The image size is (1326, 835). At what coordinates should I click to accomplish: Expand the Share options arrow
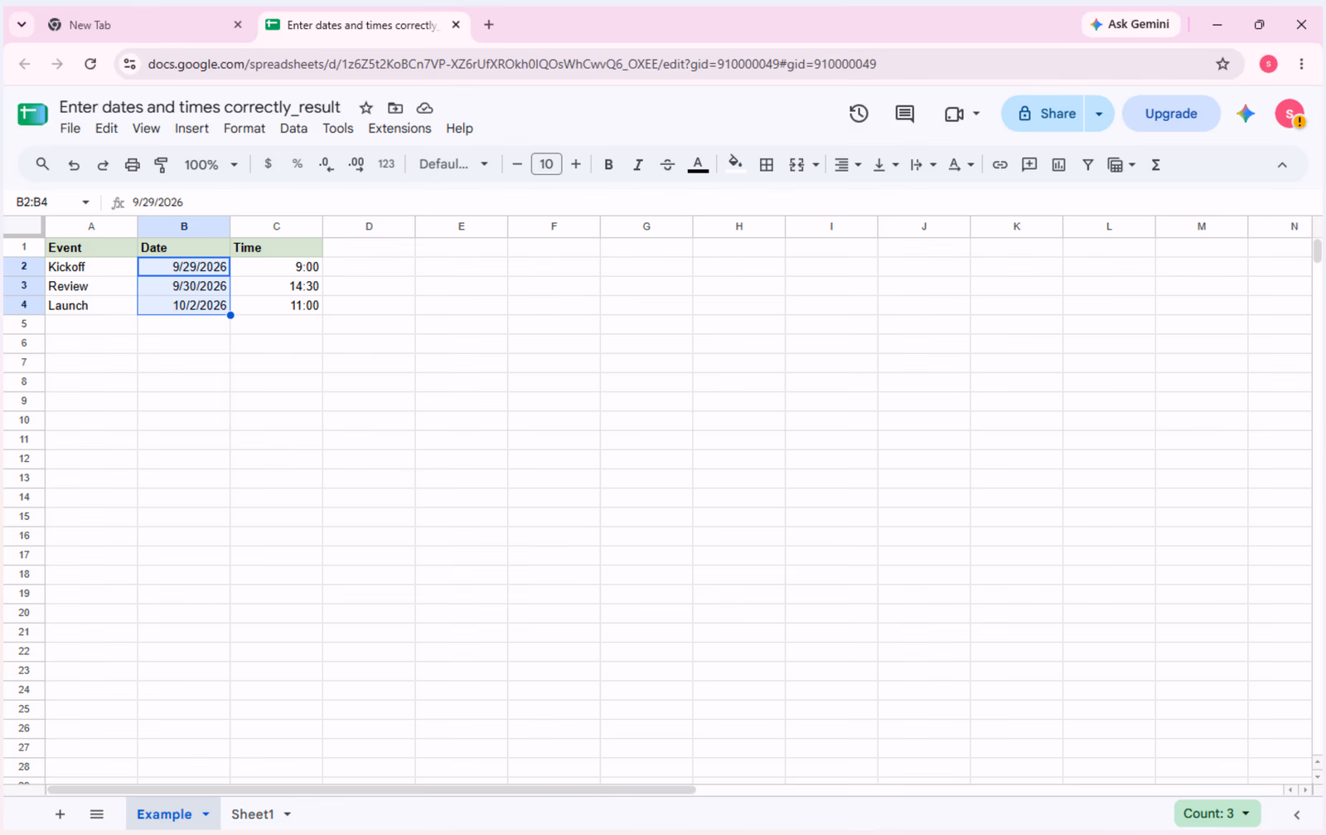(1099, 114)
